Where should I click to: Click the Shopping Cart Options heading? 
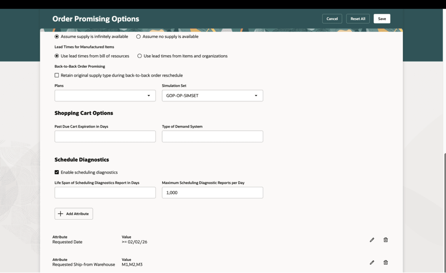(x=83, y=113)
